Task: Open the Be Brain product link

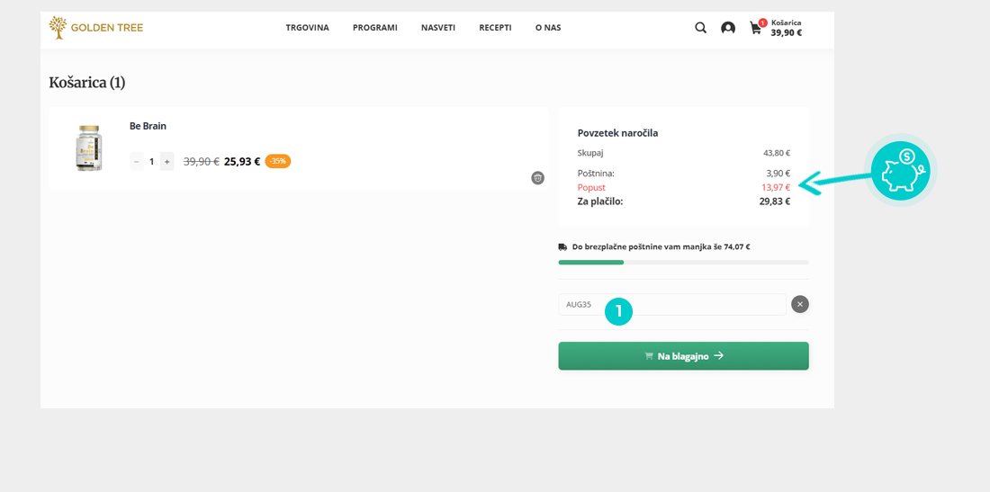Action: coord(148,126)
